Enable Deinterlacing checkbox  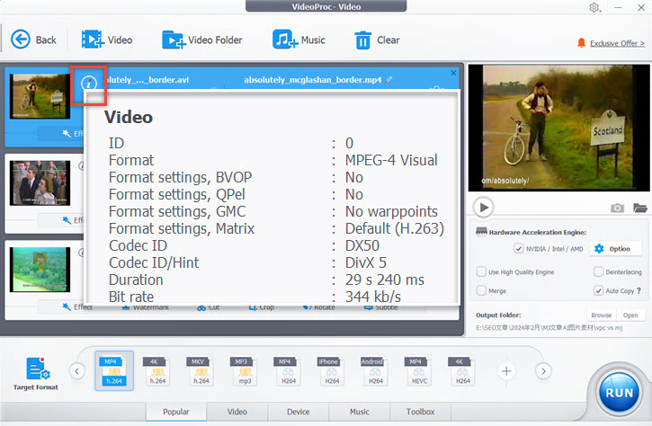[598, 271]
